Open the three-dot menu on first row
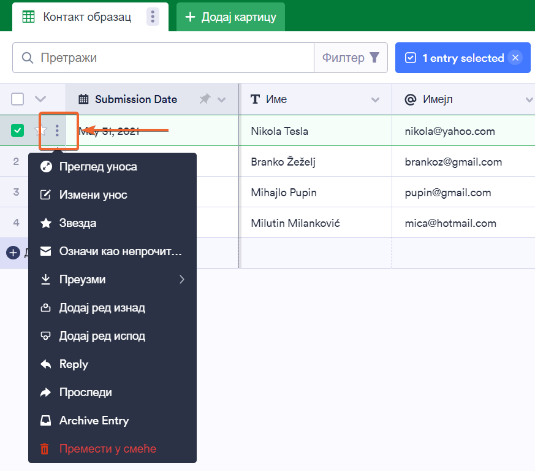This screenshot has height=471, width=535. pos(57,131)
